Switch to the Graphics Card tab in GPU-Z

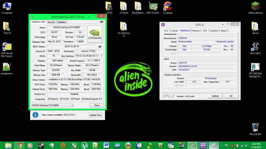(38, 22)
